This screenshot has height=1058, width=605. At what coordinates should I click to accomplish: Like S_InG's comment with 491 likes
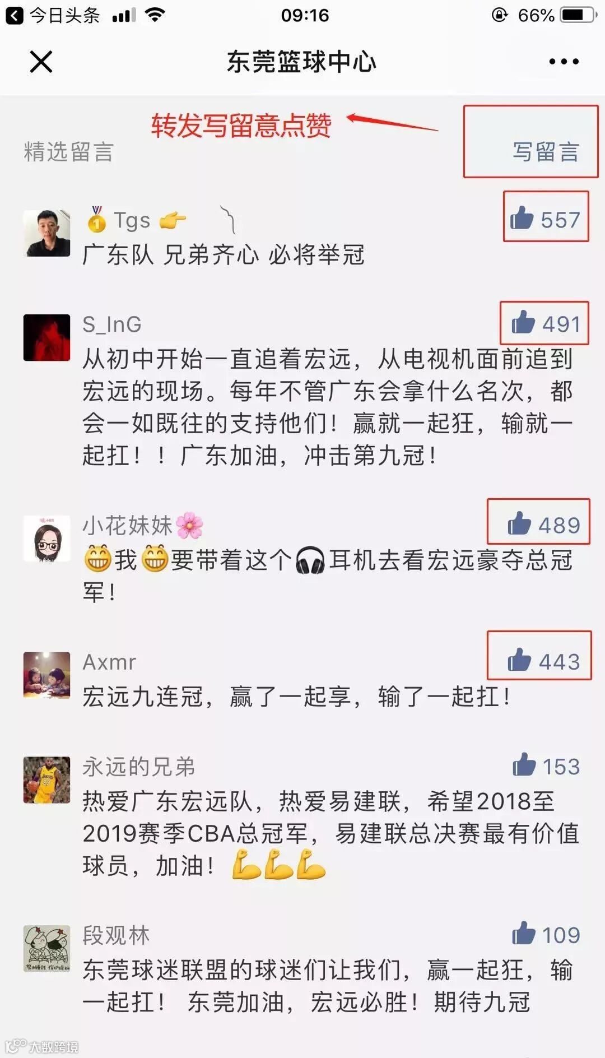click(x=545, y=323)
